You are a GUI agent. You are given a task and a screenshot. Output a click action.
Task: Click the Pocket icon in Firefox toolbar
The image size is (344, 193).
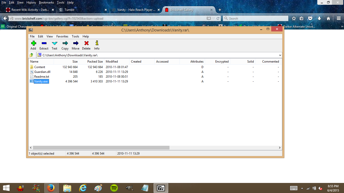(x=310, y=18)
